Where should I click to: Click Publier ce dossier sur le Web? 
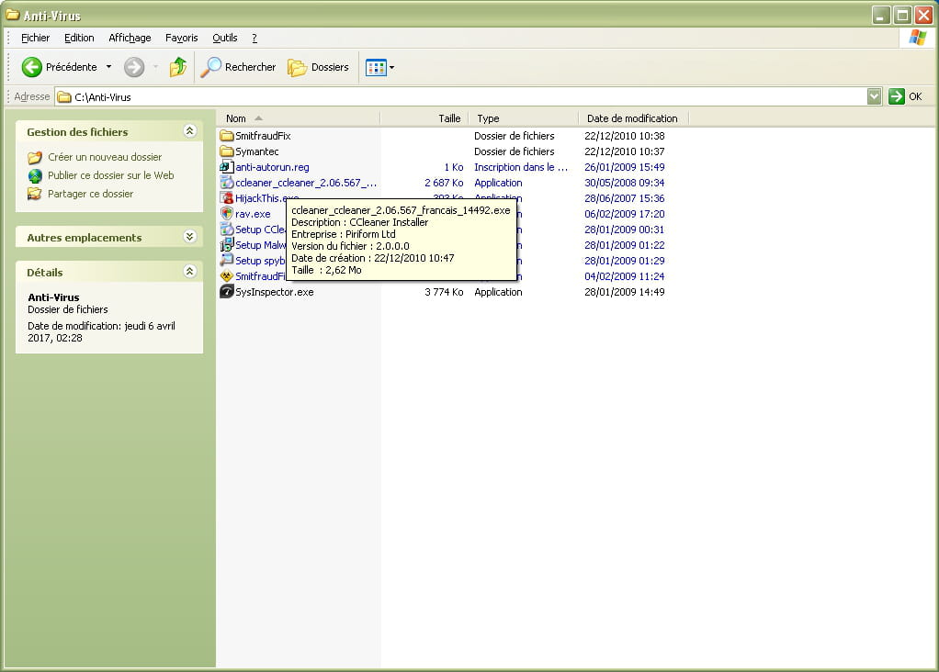coord(110,175)
